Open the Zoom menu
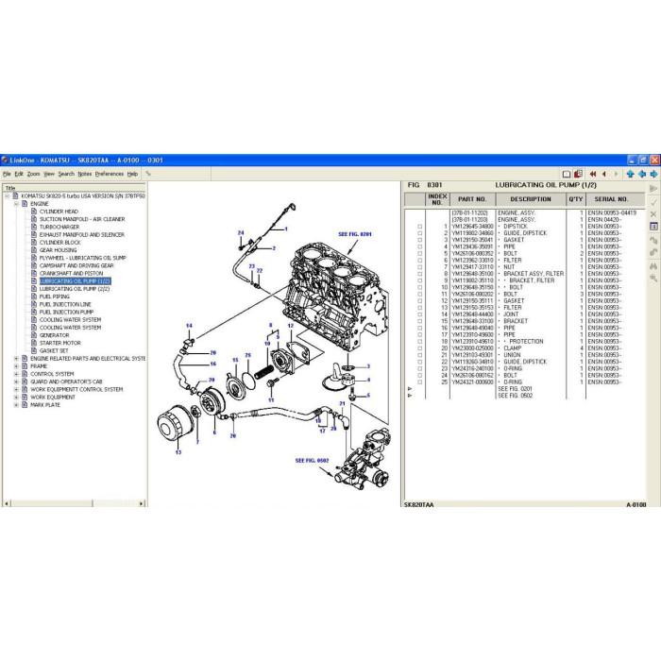The width and height of the screenshot is (661, 661). 33,174
